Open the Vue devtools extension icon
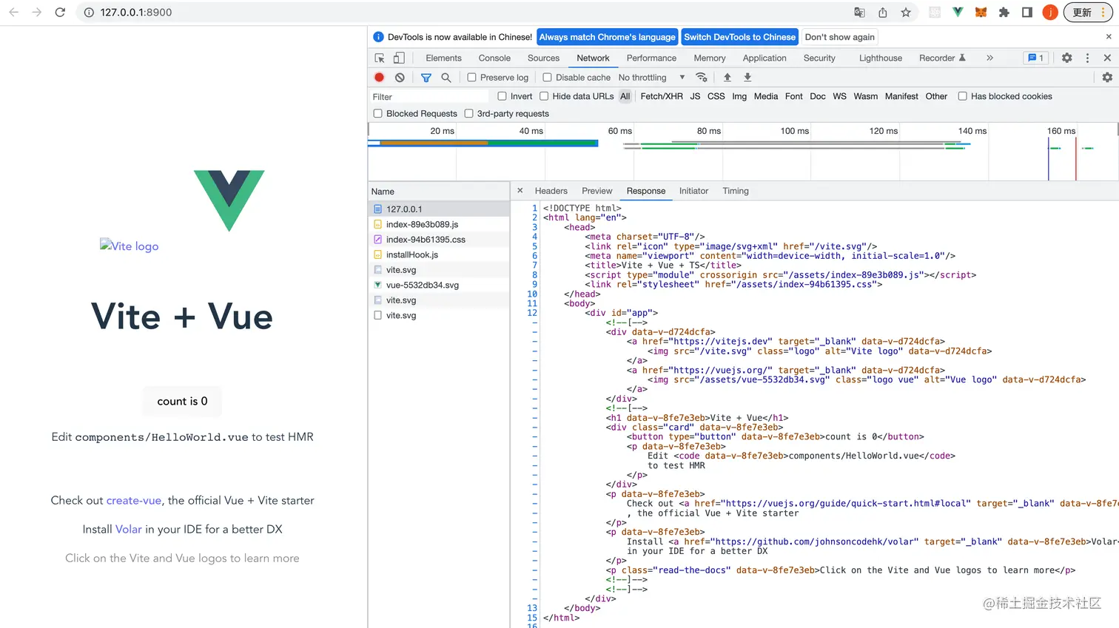This screenshot has width=1119, height=628. 958,13
